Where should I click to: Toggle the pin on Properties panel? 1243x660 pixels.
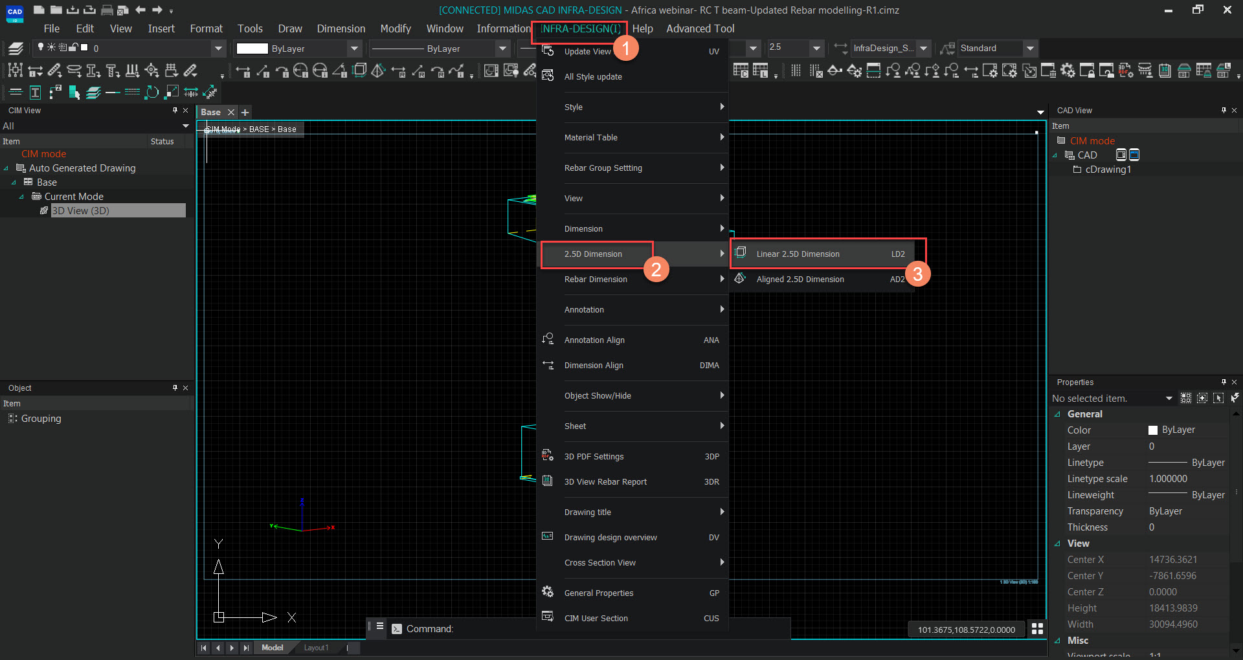pos(1224,382)
